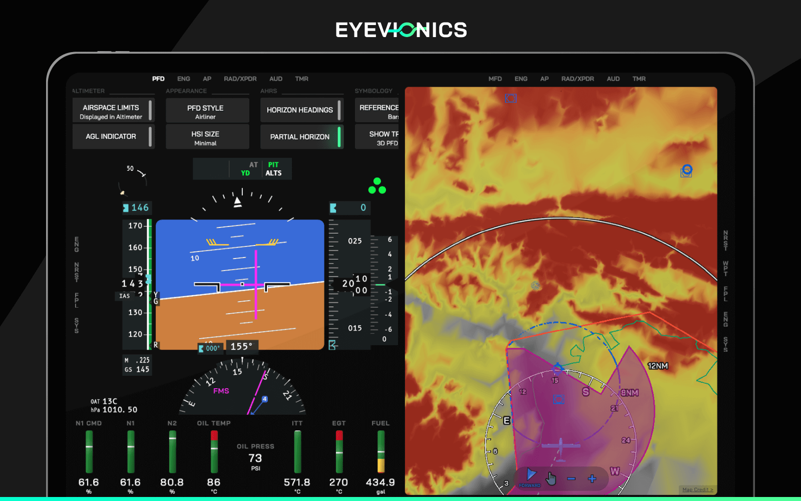Tap the ITT gauge bar
Viewport: 801px width, 501px height.
click(297, 452)
